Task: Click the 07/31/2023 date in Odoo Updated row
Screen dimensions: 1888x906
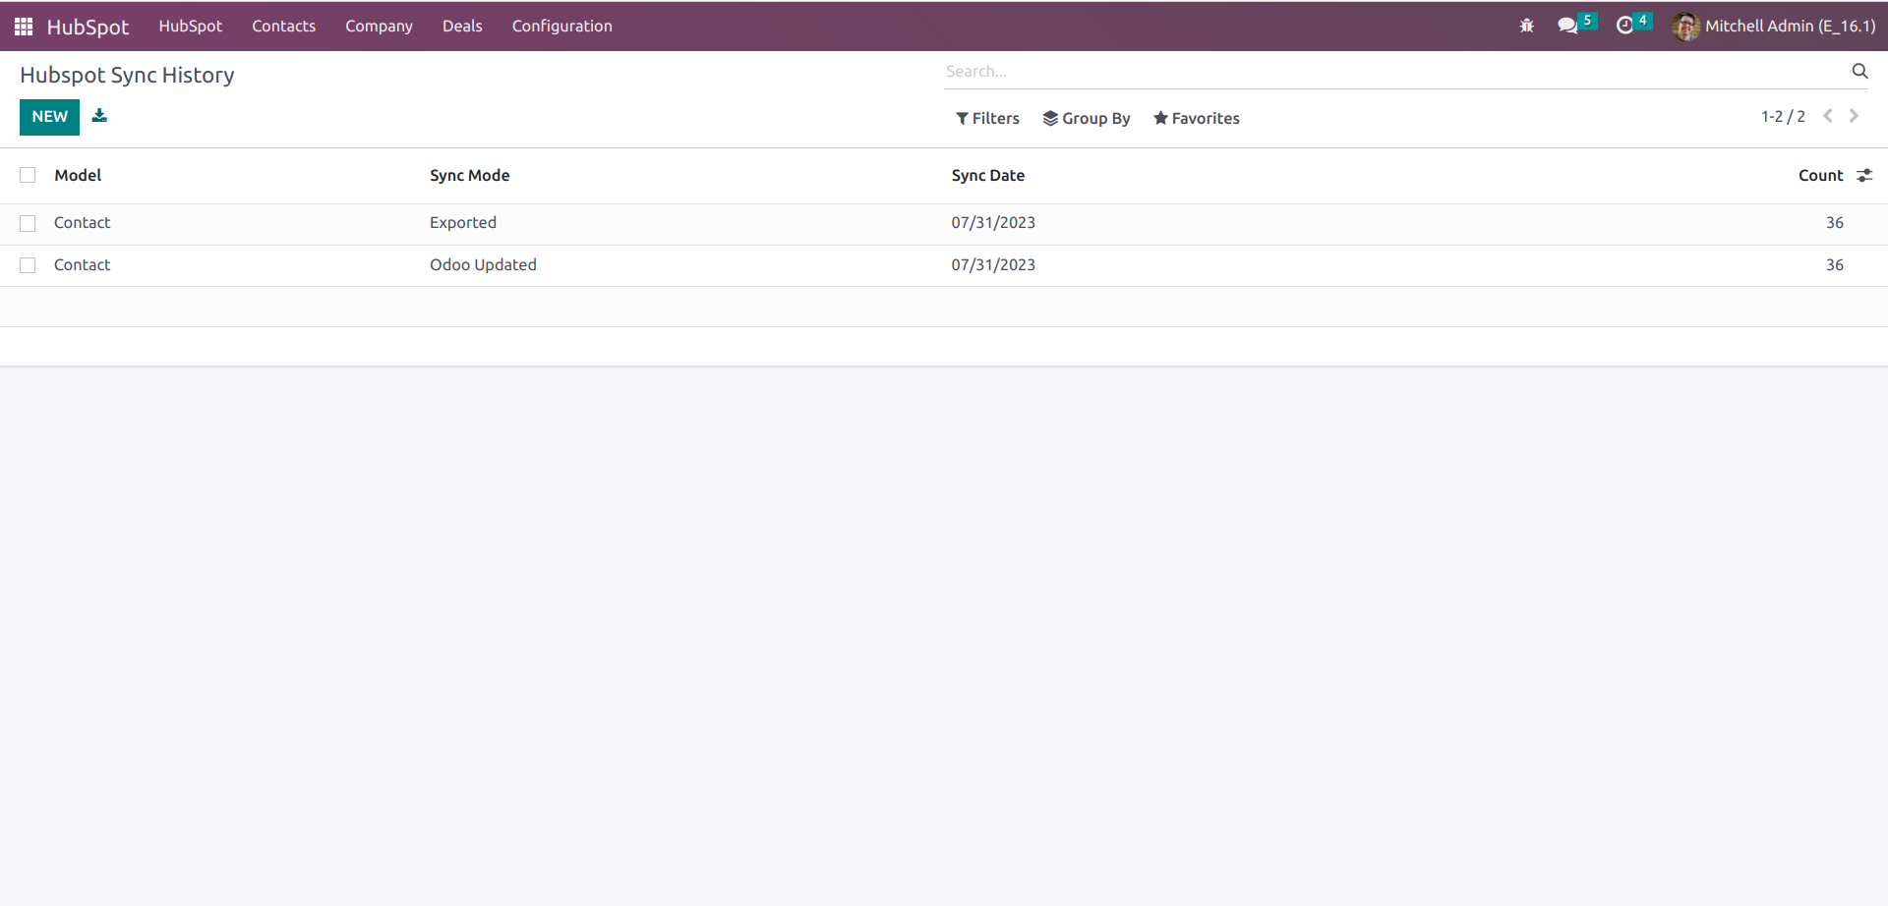Action: (993, 265)
